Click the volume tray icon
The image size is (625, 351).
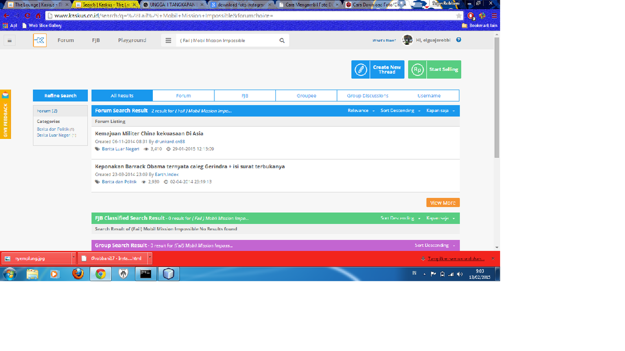459,274
